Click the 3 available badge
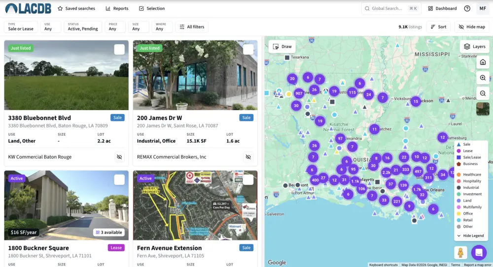 pos(109,232)
